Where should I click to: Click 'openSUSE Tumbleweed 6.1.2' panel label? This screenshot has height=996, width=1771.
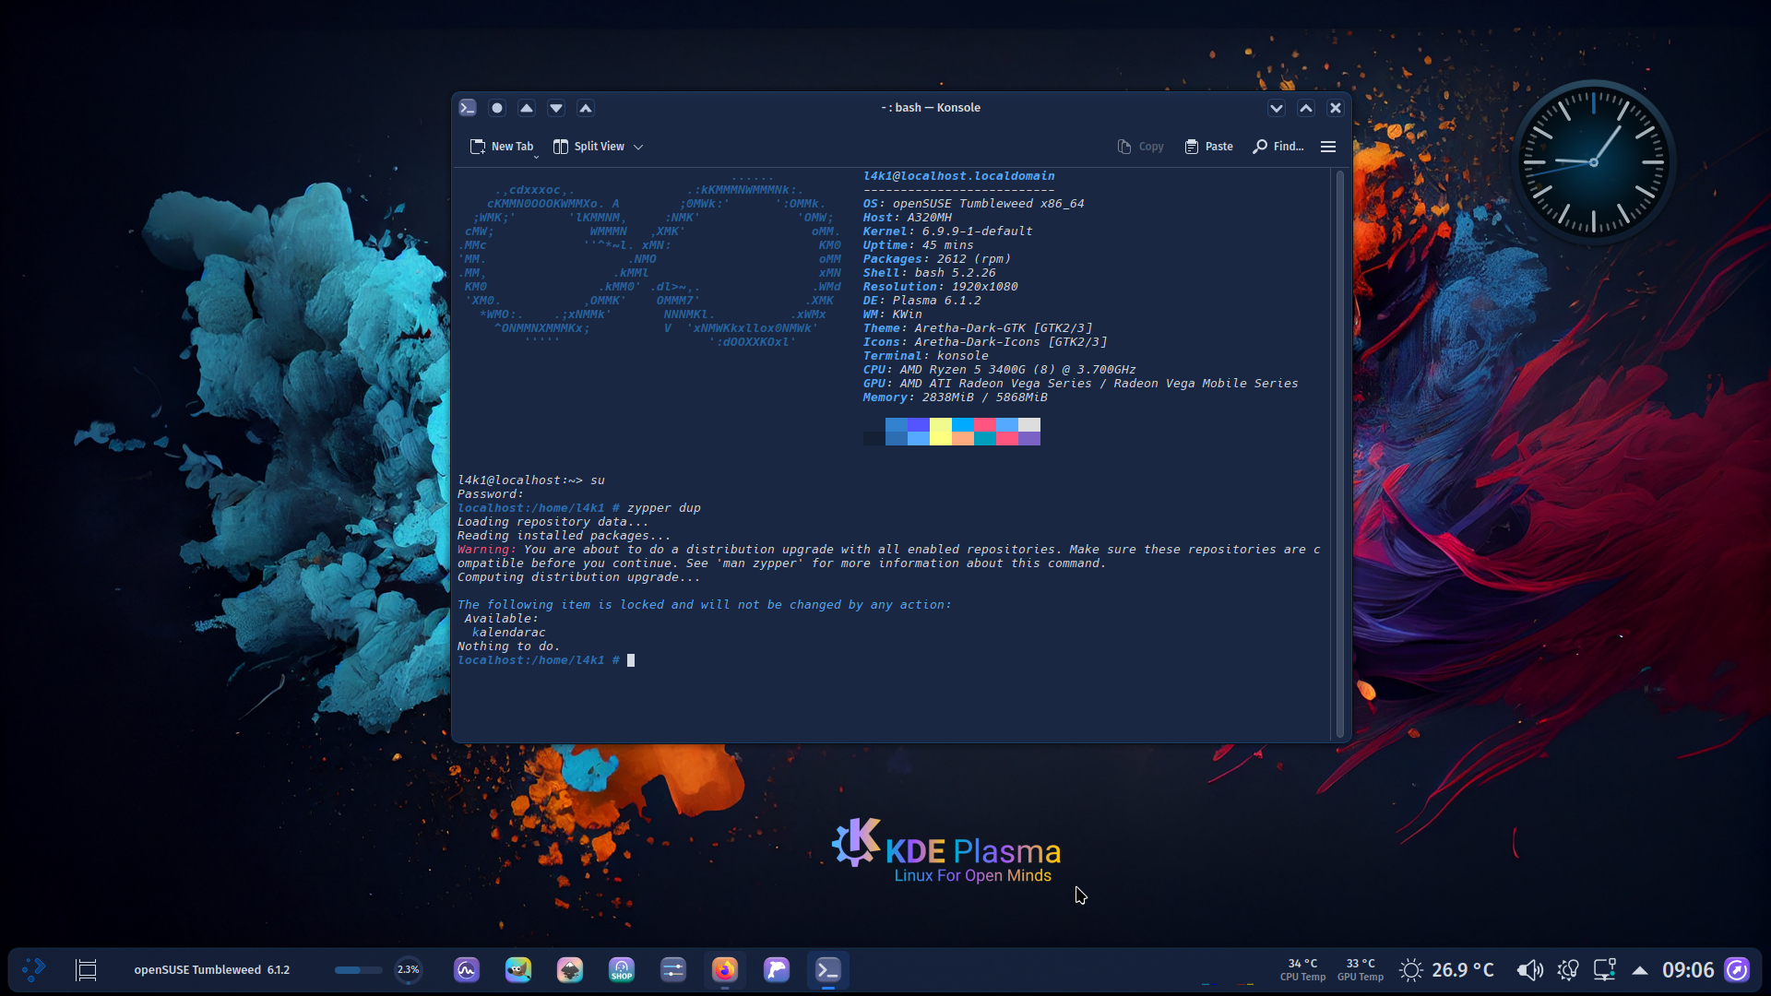(x=212, y=970)
